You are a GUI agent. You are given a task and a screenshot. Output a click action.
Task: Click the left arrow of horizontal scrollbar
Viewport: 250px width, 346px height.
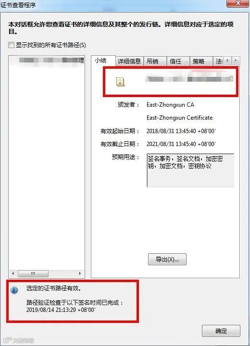point(13,273)
